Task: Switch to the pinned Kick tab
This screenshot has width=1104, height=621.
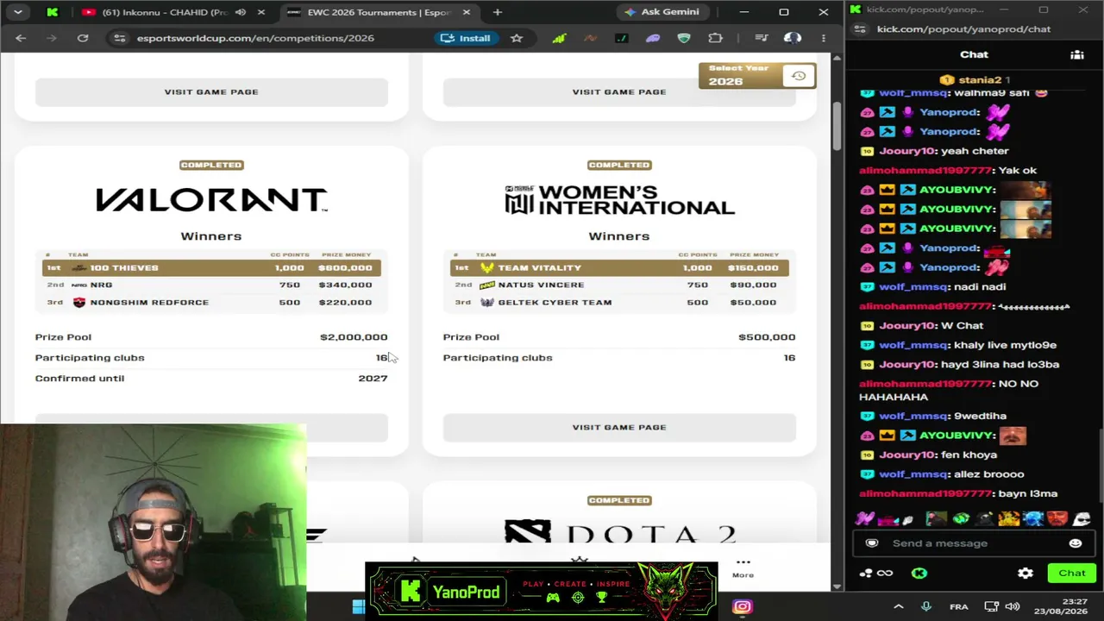Action: (x=52, y=12)
